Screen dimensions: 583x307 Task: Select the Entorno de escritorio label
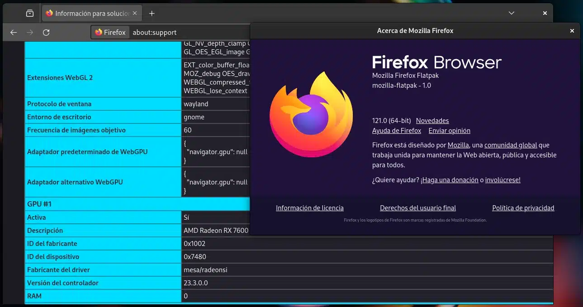click(59, 117)
